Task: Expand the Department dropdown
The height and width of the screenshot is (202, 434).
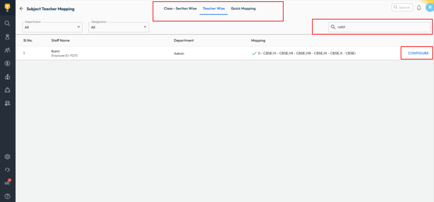Action: point(53,27)
